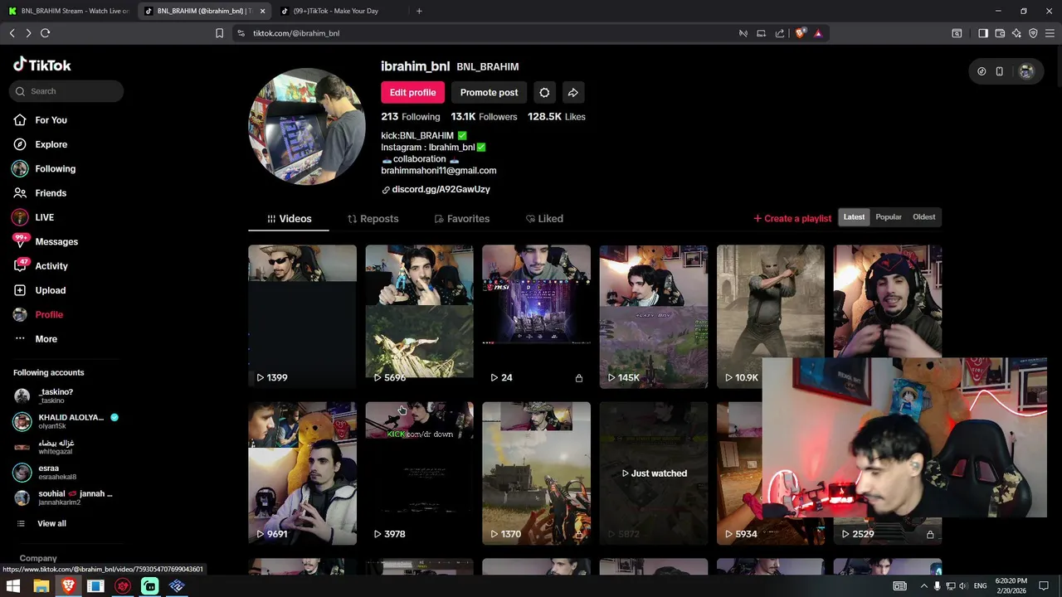Open Windows Start menu
The image size is (1062, 597).
pyautogui.click(x=13, y=586)
